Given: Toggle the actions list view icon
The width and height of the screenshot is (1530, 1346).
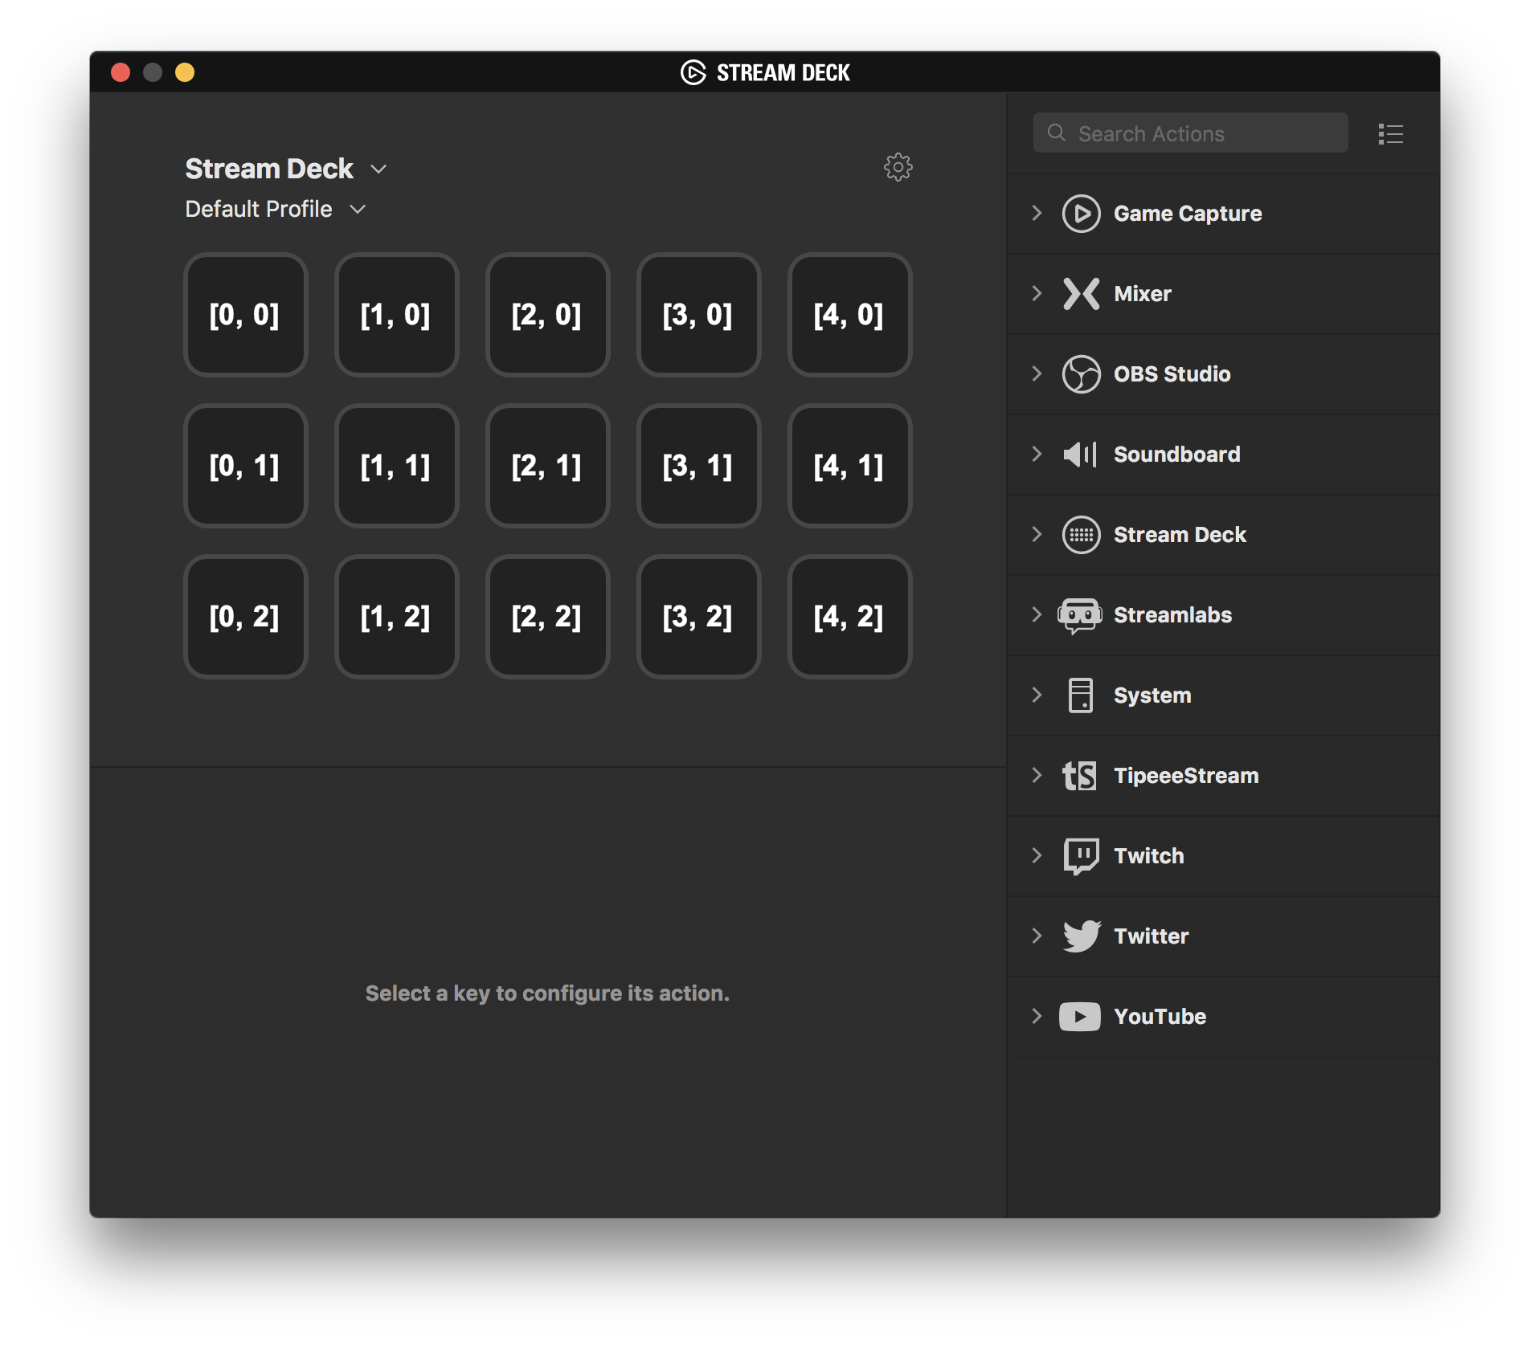Looking at the screenshot, I should pos(1390,134).
